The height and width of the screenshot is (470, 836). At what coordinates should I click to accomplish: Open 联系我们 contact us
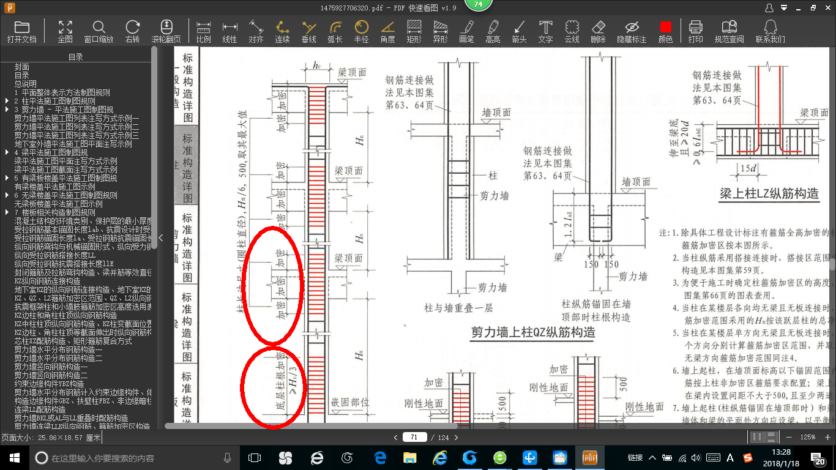(x=770, y=32)
